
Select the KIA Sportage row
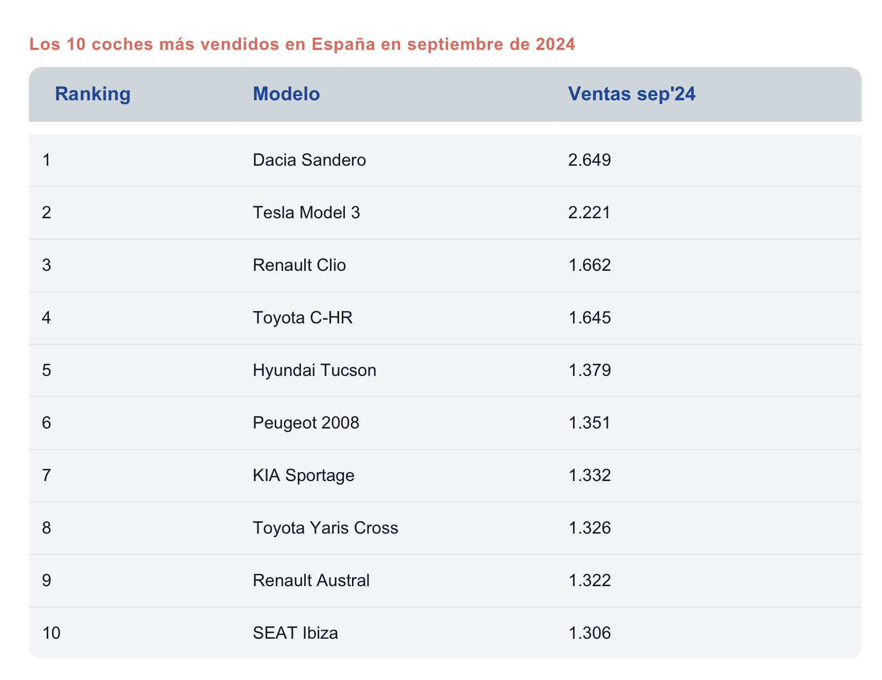(304, 476)
